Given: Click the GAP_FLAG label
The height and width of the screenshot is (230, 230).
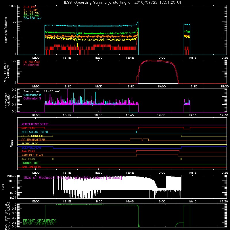Looking at the screenshot, I should pyautogui.click(x=28, y=128).
